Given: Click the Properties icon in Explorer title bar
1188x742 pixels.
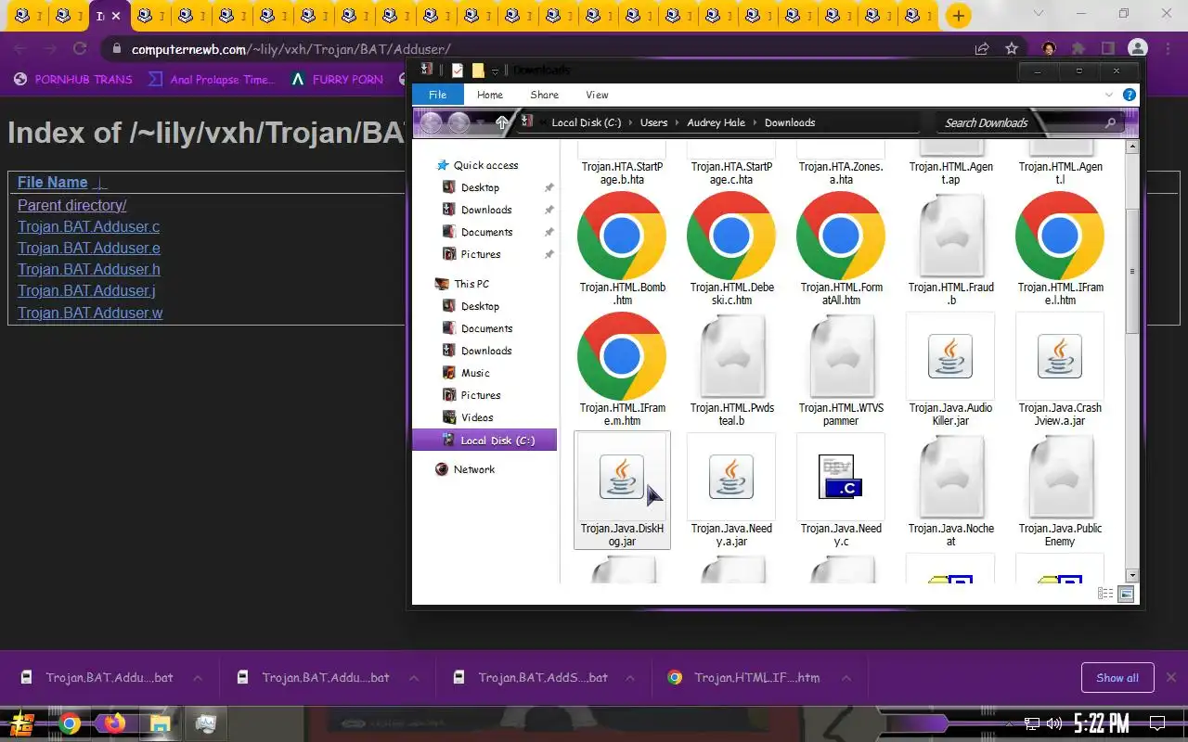Looking at the screenshot, I should tap(458, 70).
